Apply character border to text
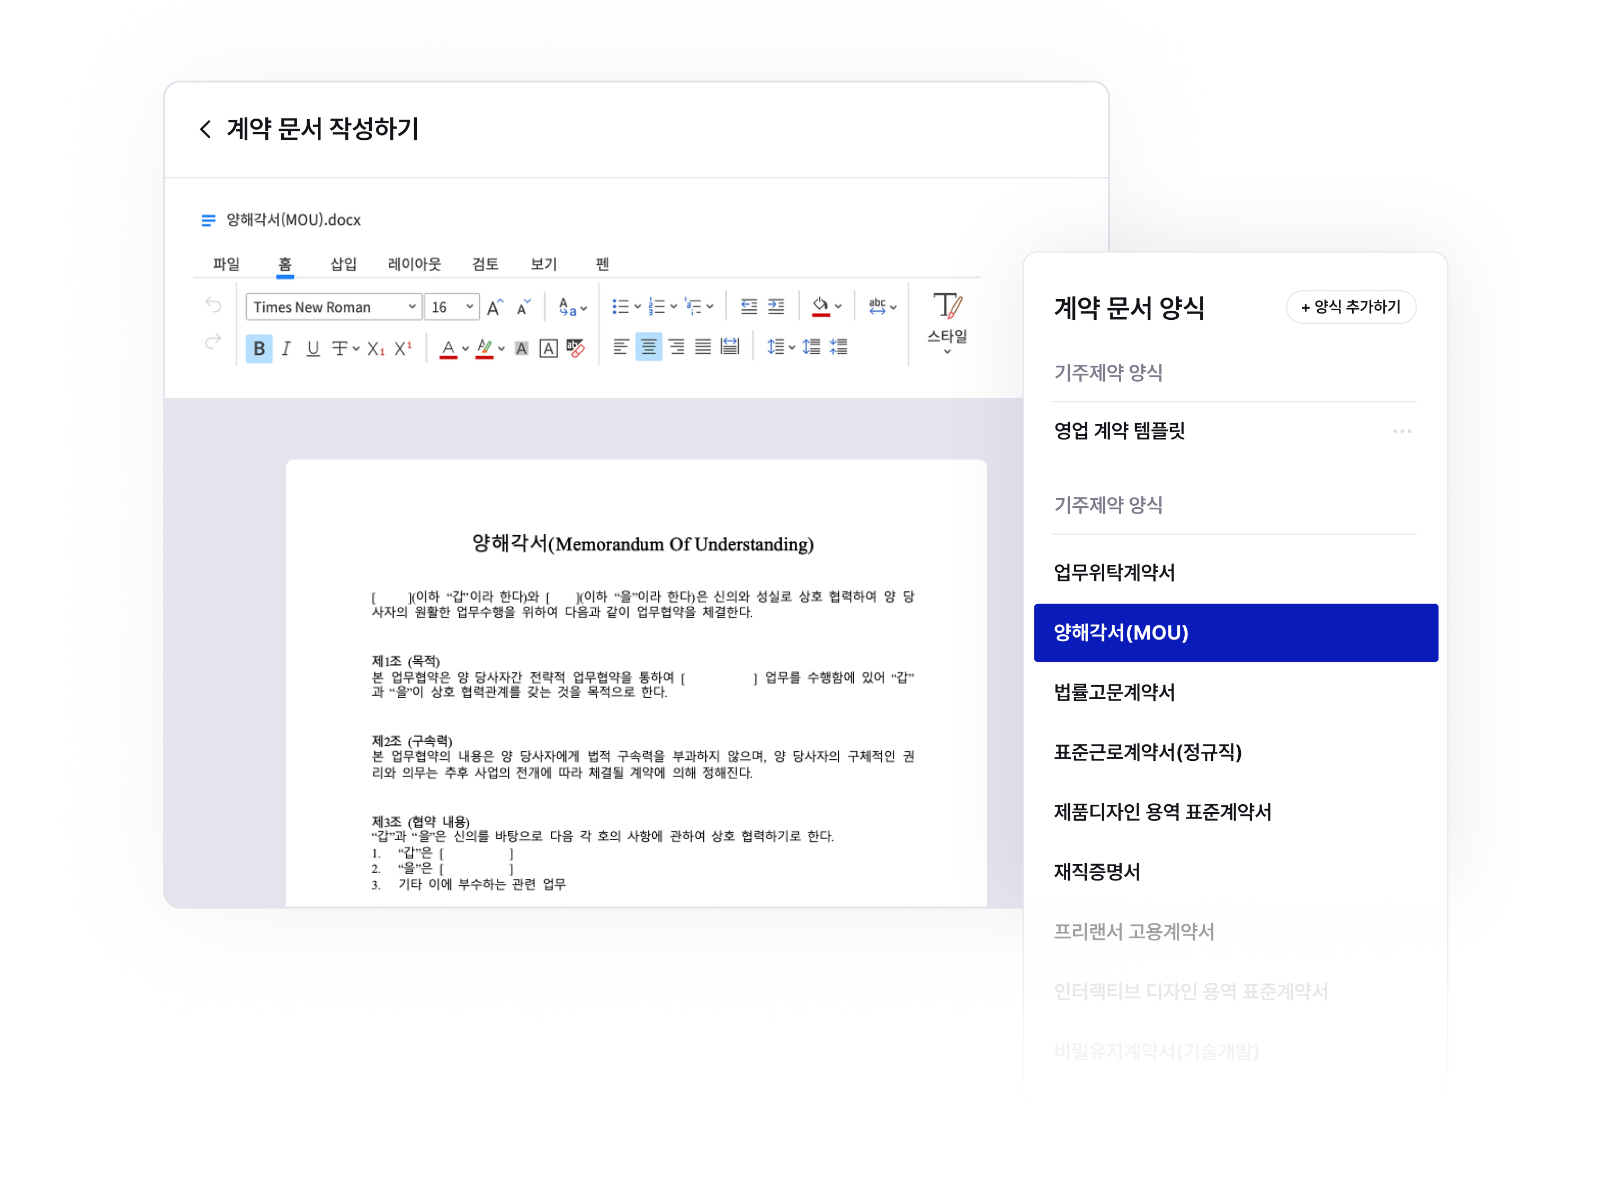 (x=549, y=349)
